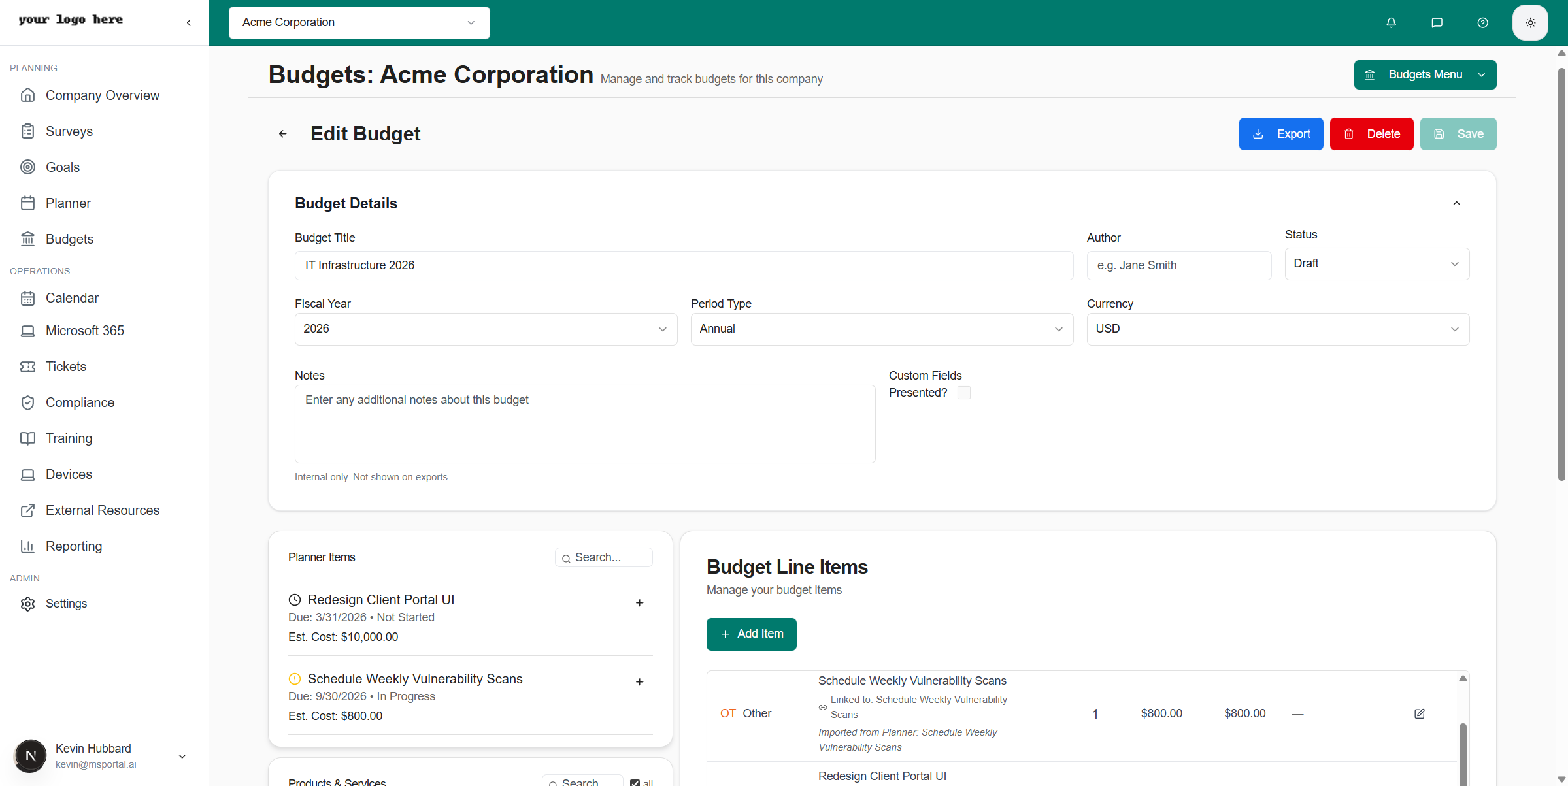Select the Planner icon in sidebar
Image resolution: width=1568 pixels, height=786 pixels.
(x=28, y=203)
